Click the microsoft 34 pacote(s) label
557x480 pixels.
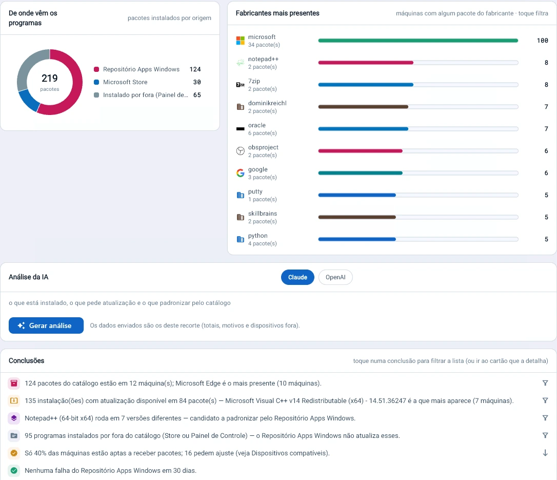point(264,45)
